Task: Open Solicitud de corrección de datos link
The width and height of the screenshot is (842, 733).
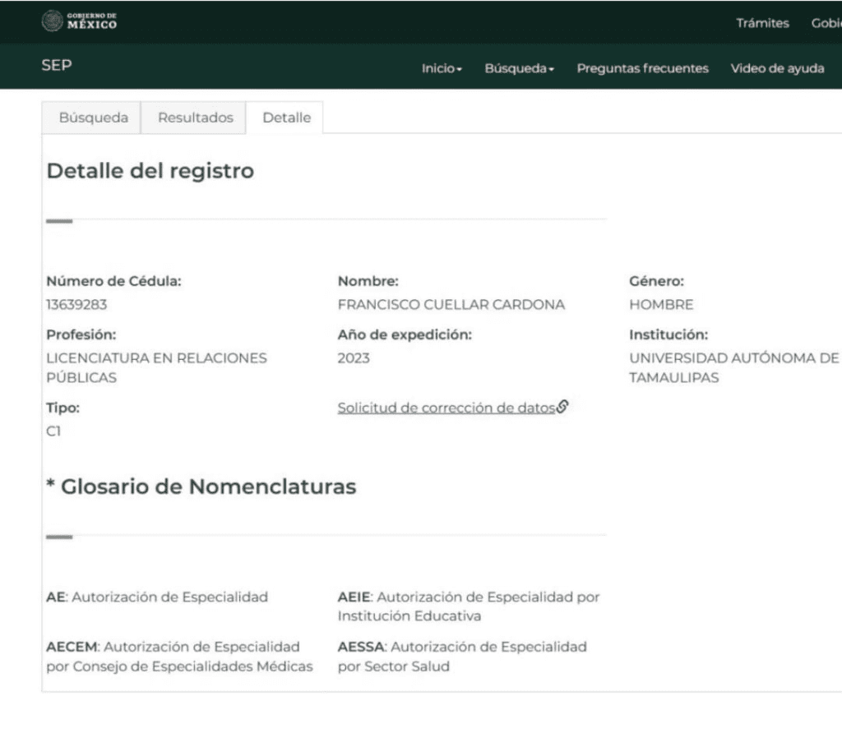Action: 446,408
